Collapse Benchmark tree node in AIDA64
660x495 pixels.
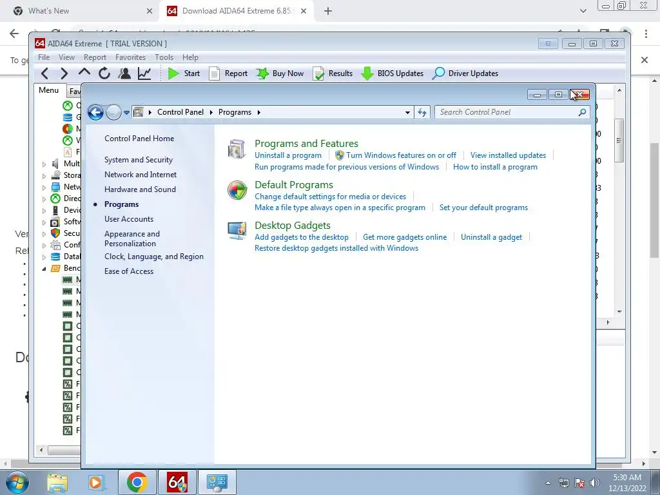(44, 269)
